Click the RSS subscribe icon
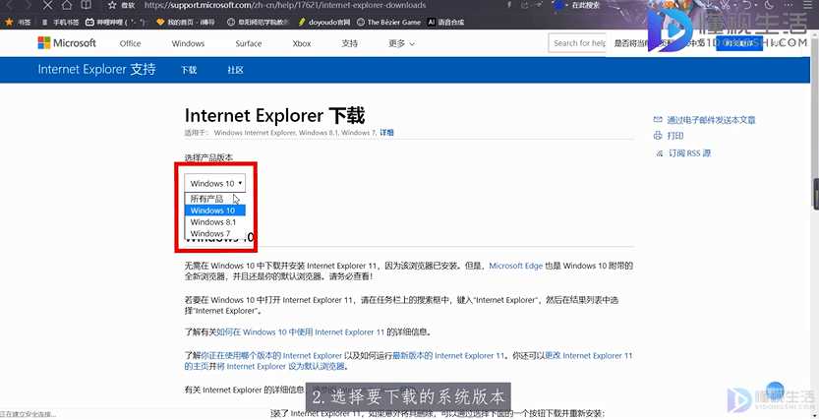The width and height of the screenshot is (819, 420). tap(658, 153)
